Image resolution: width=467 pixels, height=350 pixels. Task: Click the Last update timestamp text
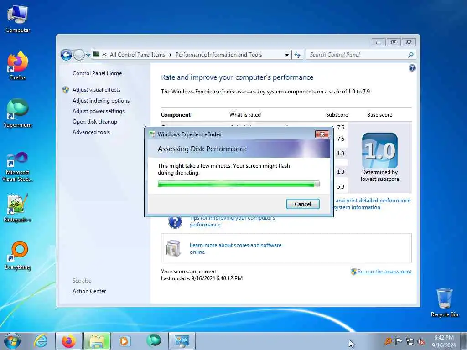tap(202, 278)
